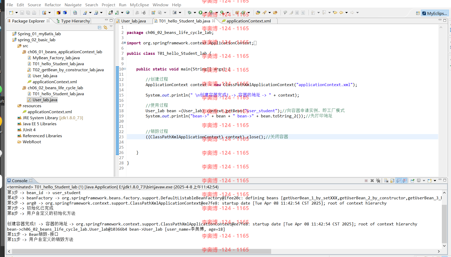Open the Search dropdown arrow
Viewport: 451px width, 257px height.
(270, 13)
